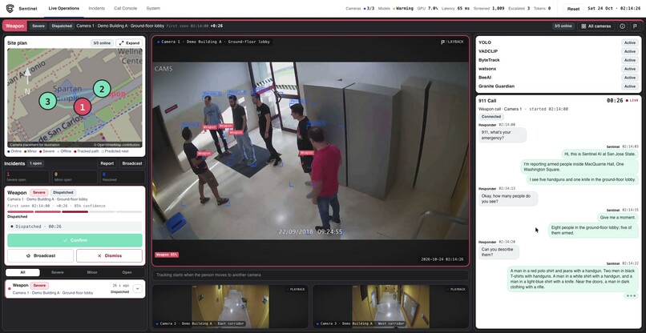This screenshot has height=333, width=646.
Task: Toggle BeeAI model Active status
Action: 629,78
